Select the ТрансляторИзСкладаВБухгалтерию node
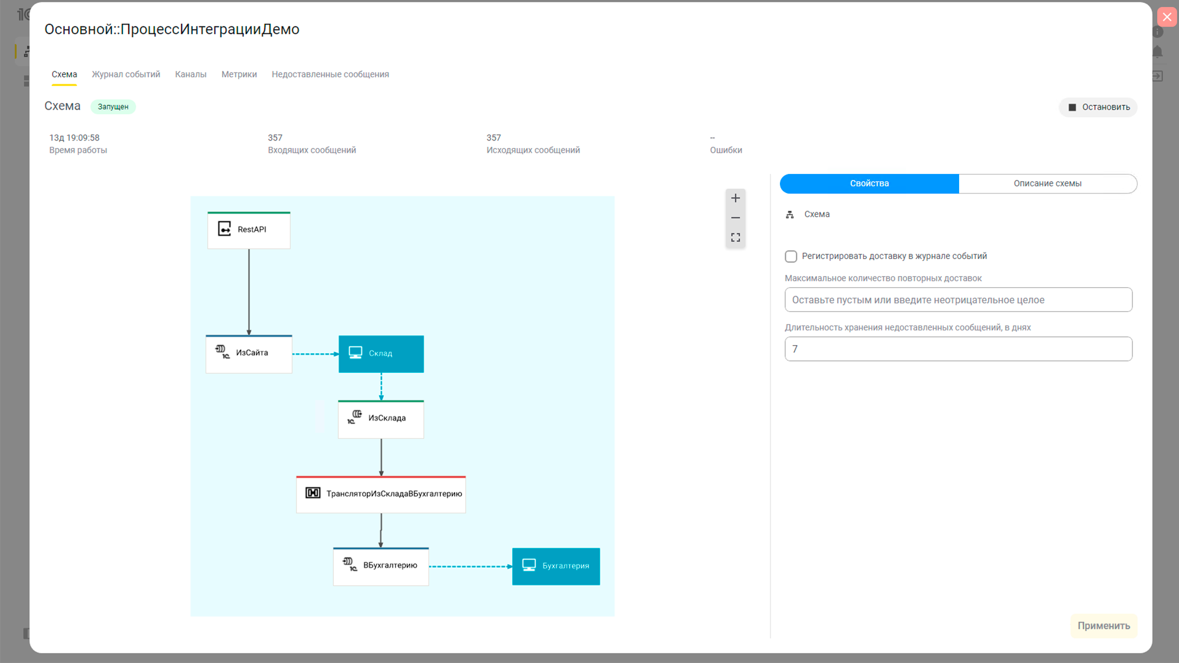The image size is (1179, 663). 381,494
